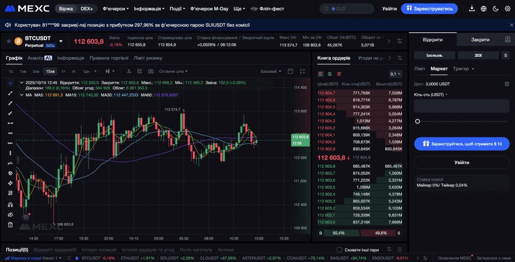Image resolution: width=515 pixels, height=262 pixels.
Task: Click the 'Зареєструватись' button
Action: point(430,9)
